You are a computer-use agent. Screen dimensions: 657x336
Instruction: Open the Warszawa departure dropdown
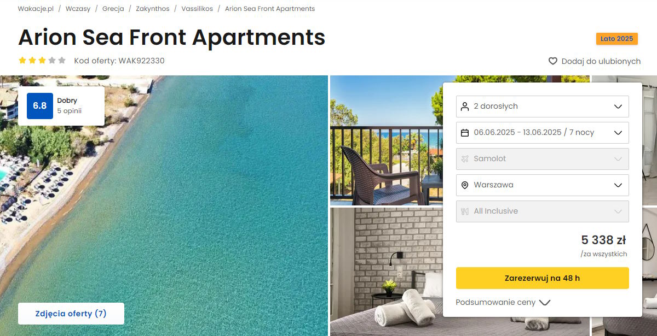coord(542,185)
